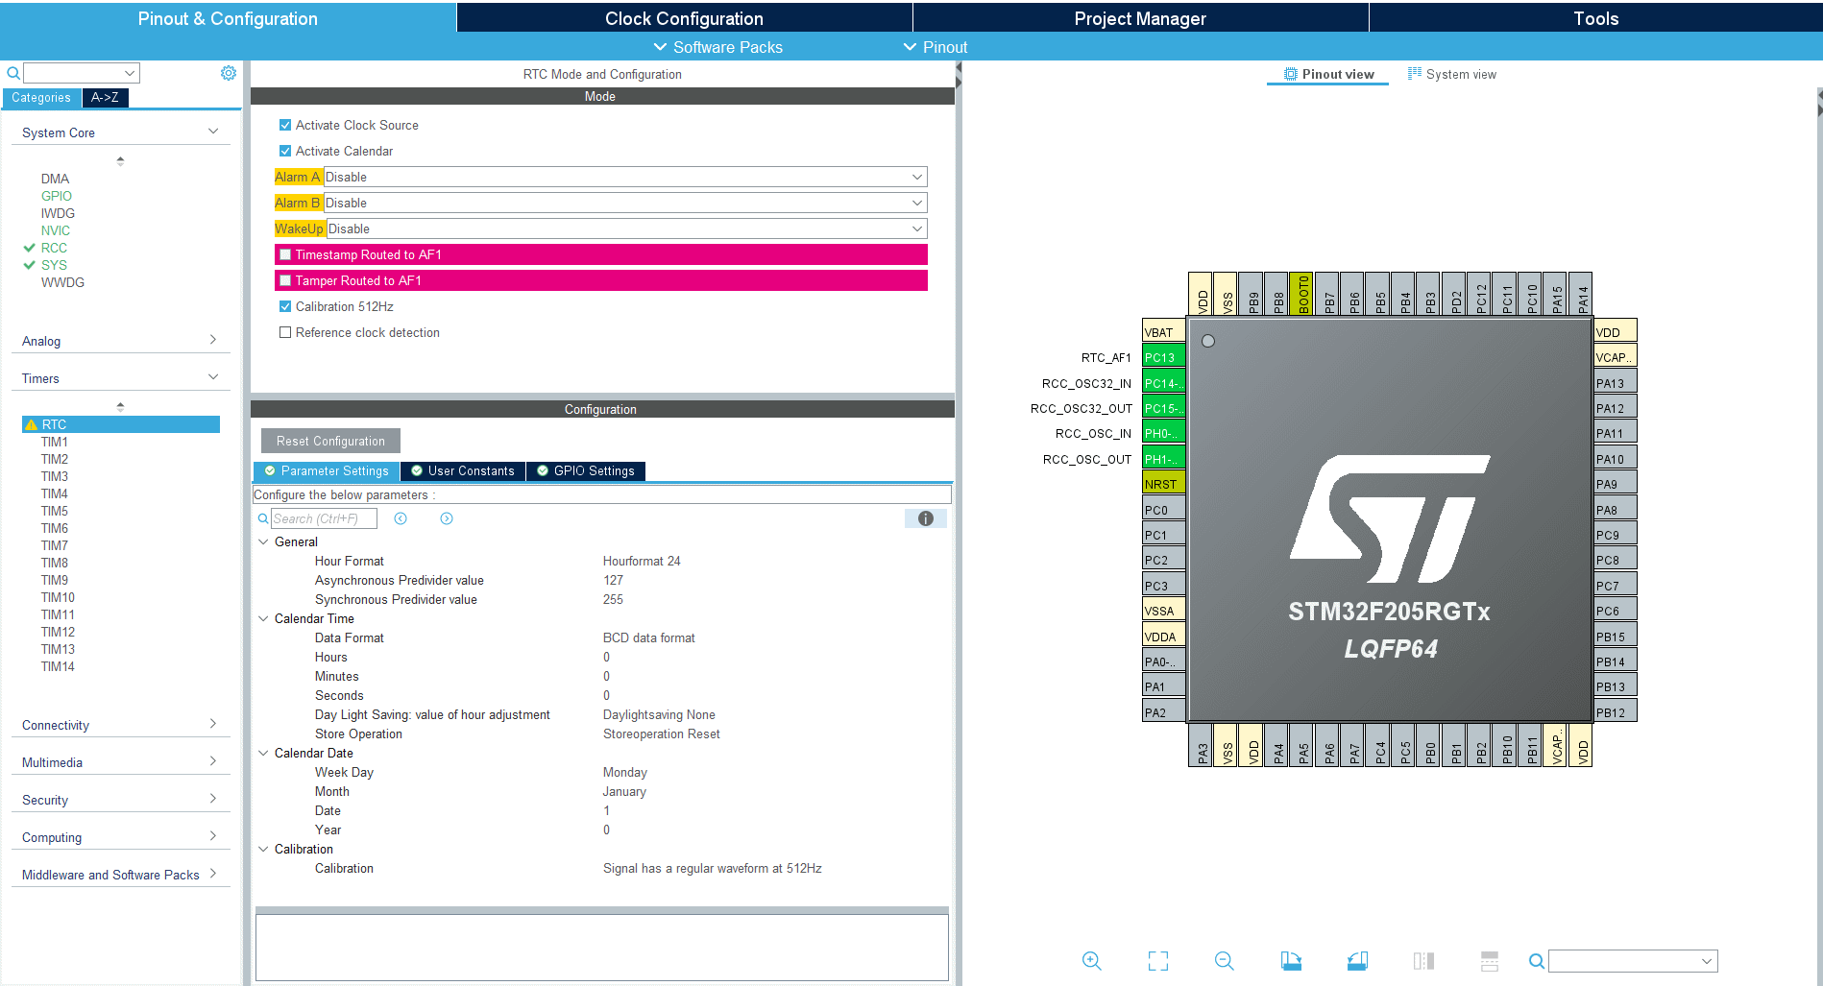Open the settings gear above the sidebar
Screen dimensions: 1823x986
[x=228, y=72]
